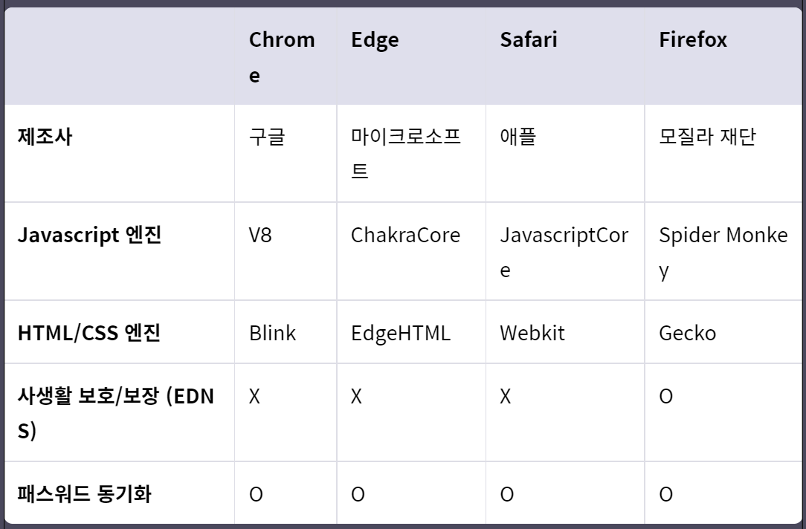Click the Spider Monkey cell
This screenshot has width=806, height=529.
pos(723,252)
